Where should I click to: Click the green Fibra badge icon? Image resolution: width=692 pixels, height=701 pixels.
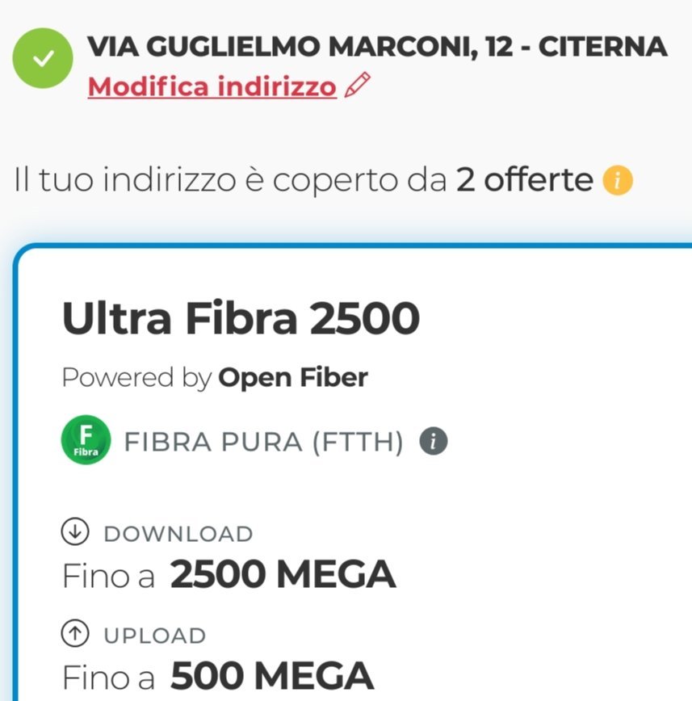click(x=85, y=441)
